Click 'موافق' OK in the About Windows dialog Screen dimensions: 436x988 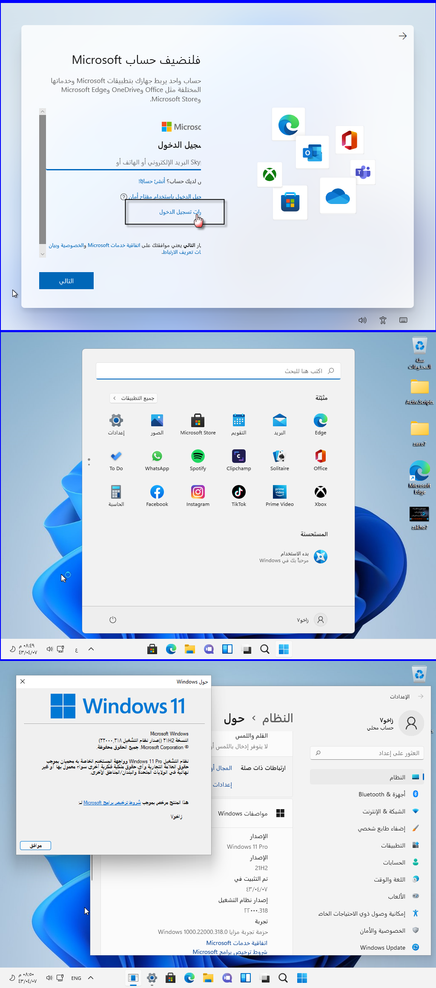[x=36, y=845]
